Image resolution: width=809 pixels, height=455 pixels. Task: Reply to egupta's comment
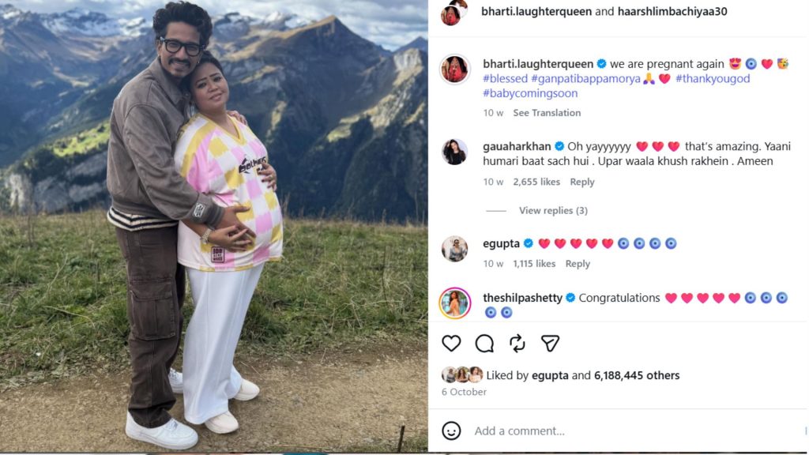[x=578, y=264]
